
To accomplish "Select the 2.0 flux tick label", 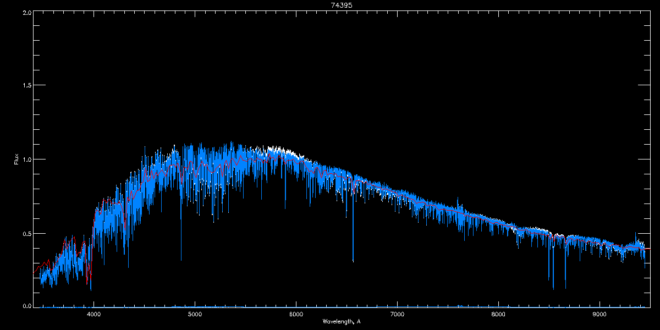I will [x=26, y=12].
